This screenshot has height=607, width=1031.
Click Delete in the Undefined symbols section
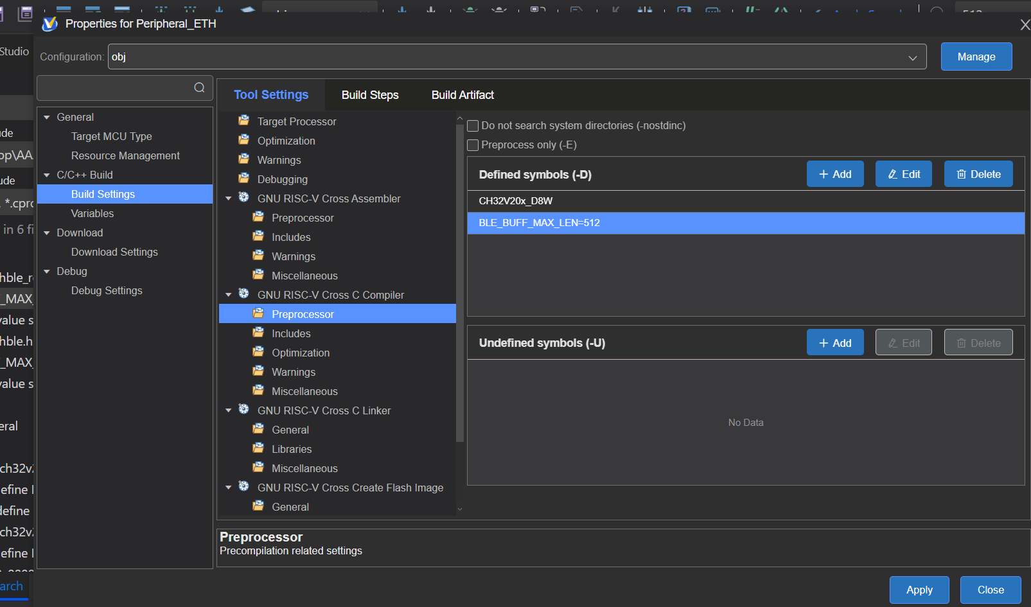click(978, 342)
